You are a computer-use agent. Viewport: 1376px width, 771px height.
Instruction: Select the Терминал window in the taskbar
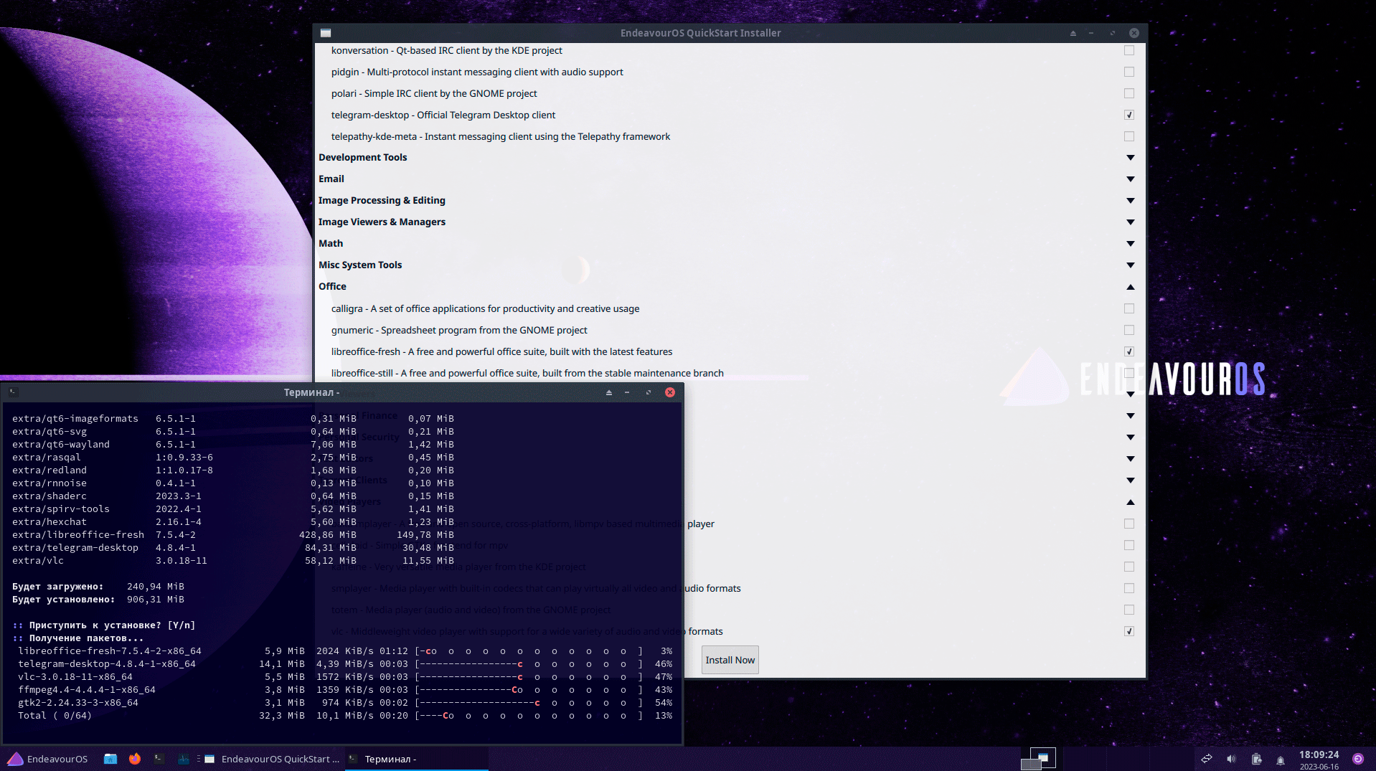click(x=417, y=759)
